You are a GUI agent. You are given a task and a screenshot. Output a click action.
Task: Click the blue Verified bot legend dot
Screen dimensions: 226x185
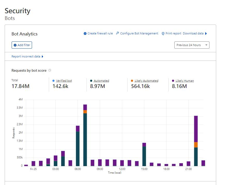click(x=53, y=81)
